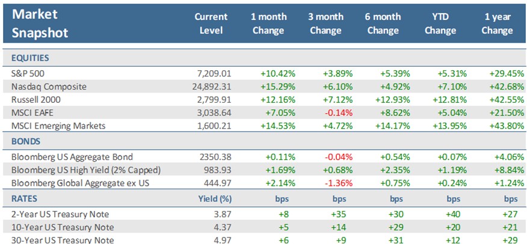The image size is (527, 244).
Task: Select Nasdaq 1 month +15.29%
Action: [x=278, y=87]
